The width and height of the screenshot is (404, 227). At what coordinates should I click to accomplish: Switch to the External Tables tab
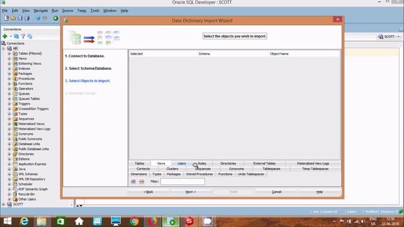click(264, 163)
